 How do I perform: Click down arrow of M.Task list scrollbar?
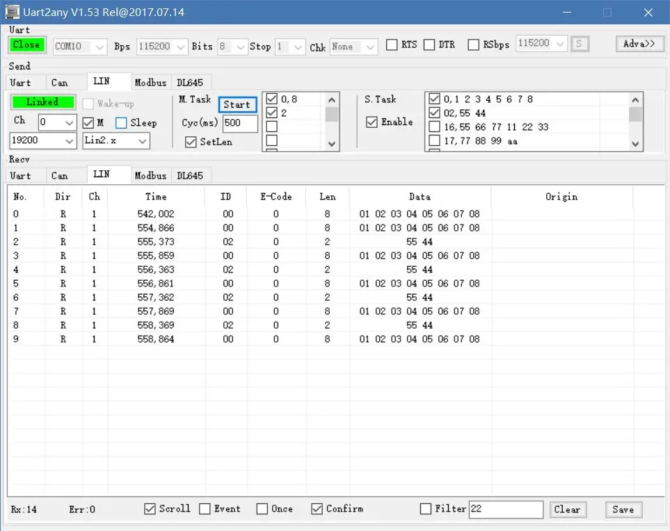point(332,144)
